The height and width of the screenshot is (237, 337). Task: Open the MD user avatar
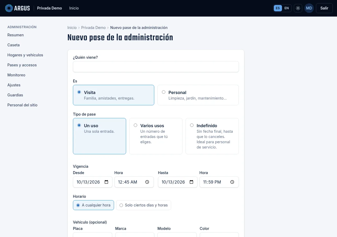(x=309, y=8)
